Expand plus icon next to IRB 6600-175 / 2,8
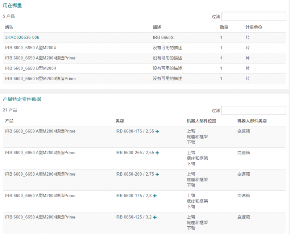Screen dimensions: 290x235 pos(155,196)
